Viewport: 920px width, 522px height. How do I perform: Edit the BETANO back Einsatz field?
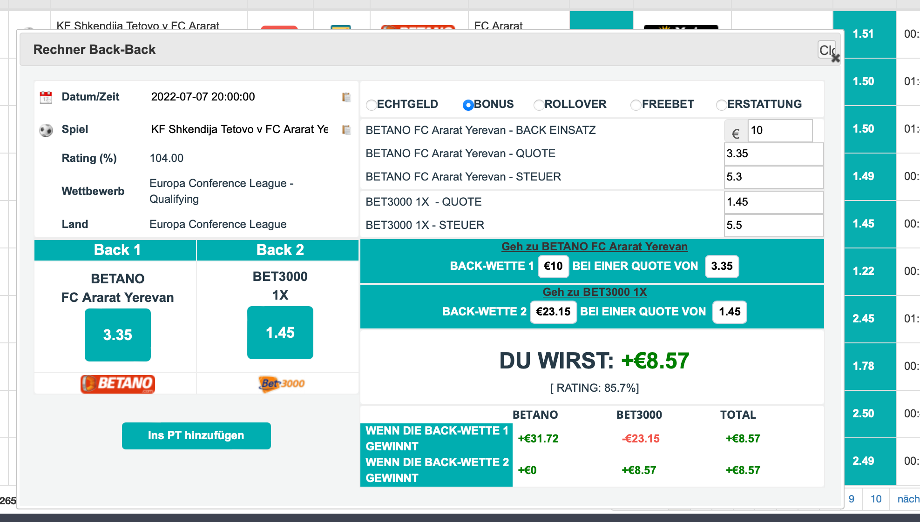point(780,130)
